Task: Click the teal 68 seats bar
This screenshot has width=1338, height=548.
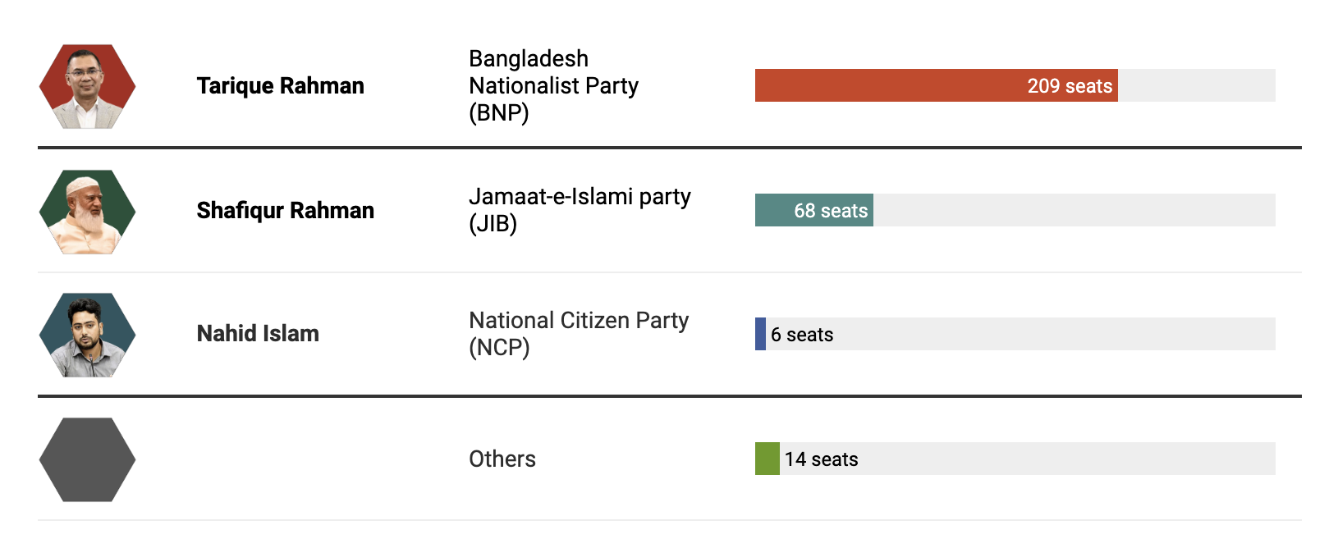Action: 814,210
